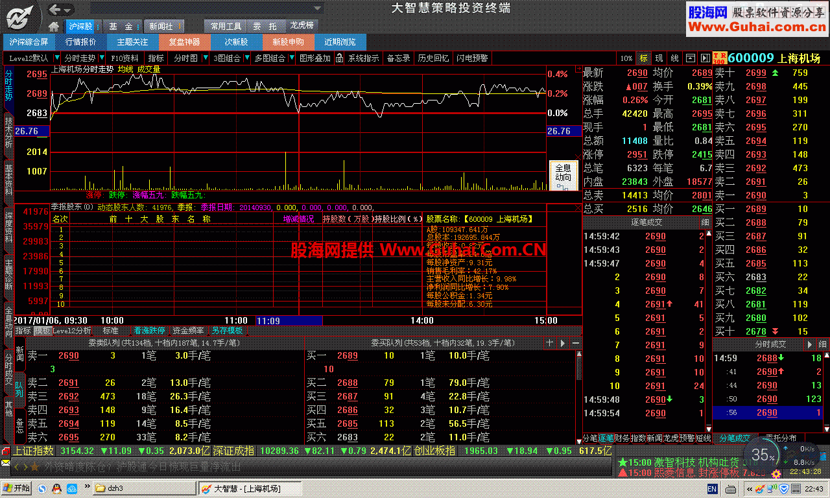Click the Sogou browser icon in the taskbar quick launch
830x498 pixels.
(42, 488)
